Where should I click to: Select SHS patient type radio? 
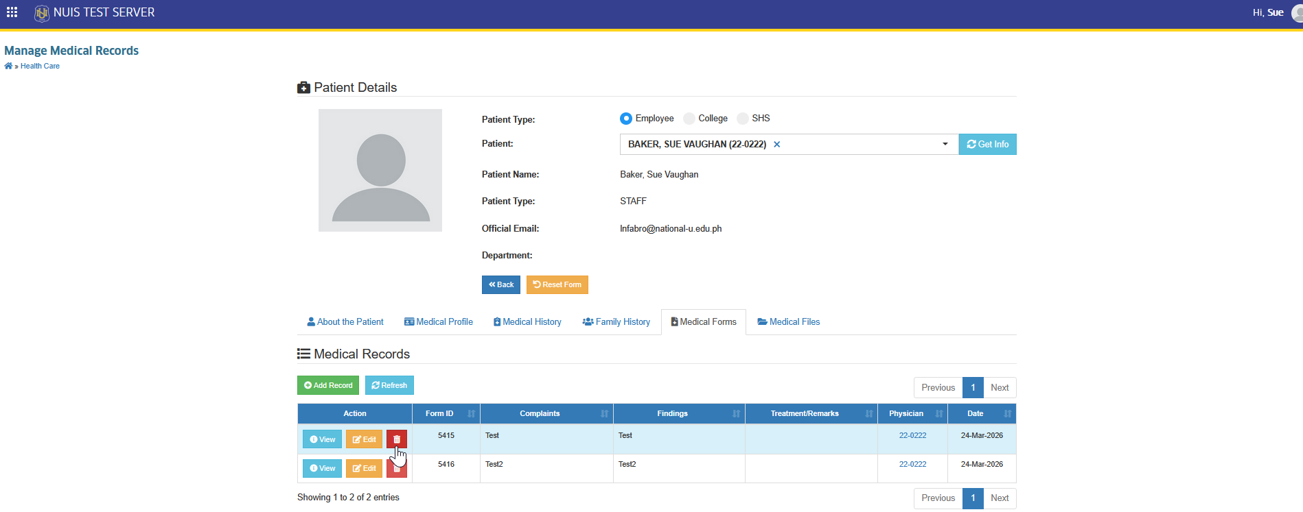click(x=743, y=119)
